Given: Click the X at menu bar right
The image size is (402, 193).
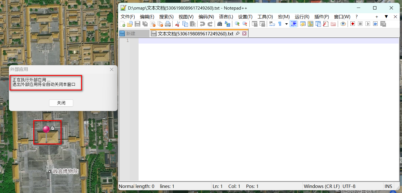Looking at the screenshot, I should point(396,17).
